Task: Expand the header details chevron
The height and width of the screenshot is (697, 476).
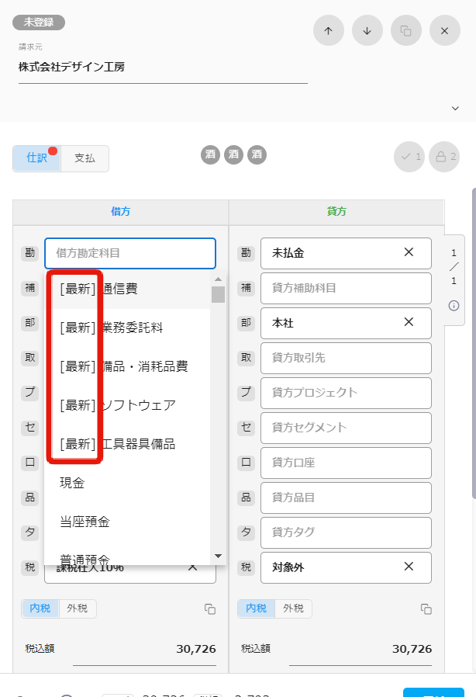Action: pyautogui.click(x=455, y=108)
